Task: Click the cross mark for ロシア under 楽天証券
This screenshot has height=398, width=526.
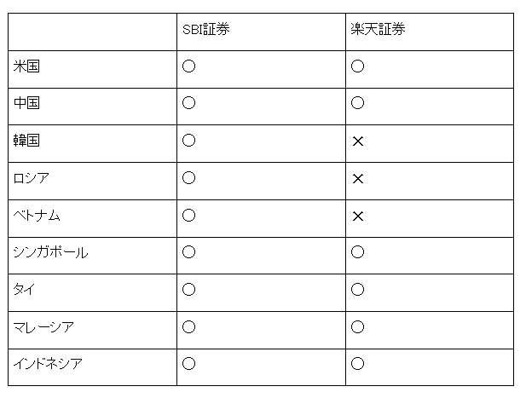Action: [358, 179]
